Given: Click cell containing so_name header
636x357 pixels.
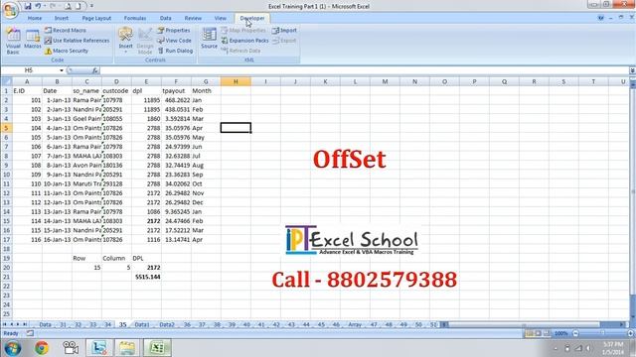Looking at the screenshot, I should point(86,91).
